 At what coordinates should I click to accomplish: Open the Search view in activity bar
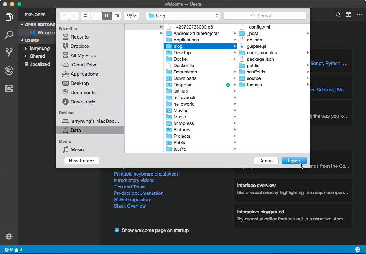[x=9, y=35]
